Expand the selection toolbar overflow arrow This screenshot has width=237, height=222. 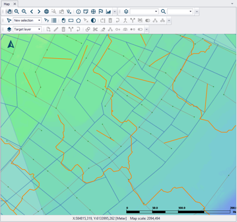click(x=169, y=20)
